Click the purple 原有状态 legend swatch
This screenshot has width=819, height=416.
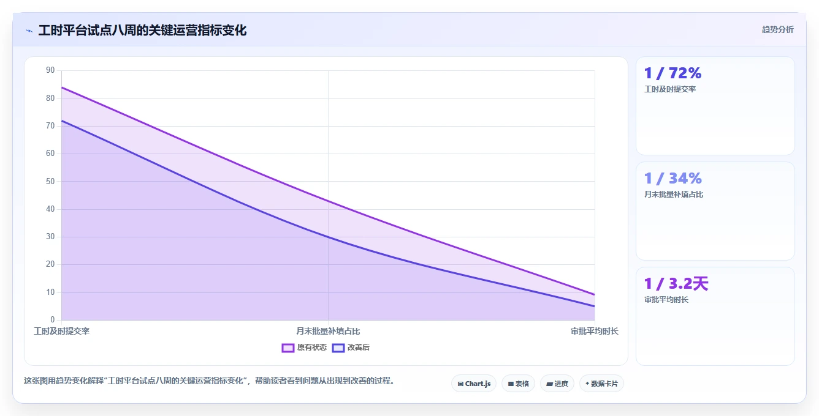[x=288, y=347]
